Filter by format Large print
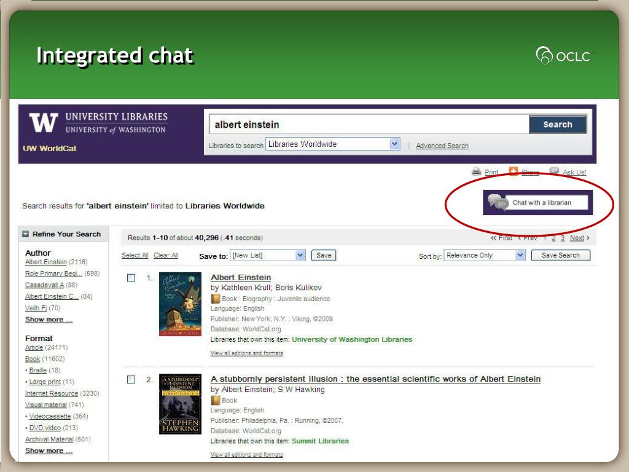Viewport: 629px width, 472px height. [45, 382]
